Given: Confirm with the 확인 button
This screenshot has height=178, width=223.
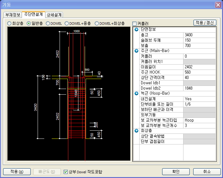Looking at the screenshot, I should (x=176, y=172).
